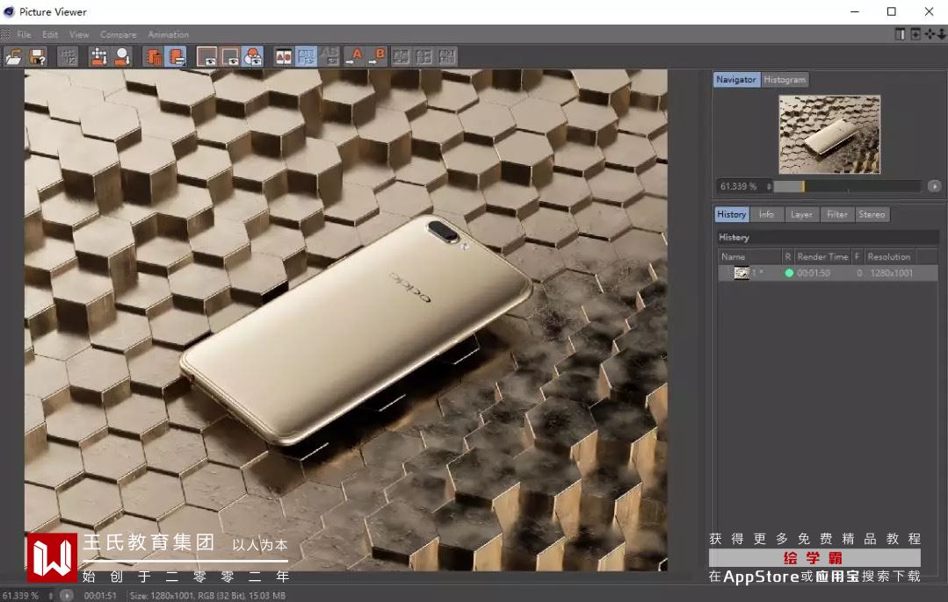This screenshot has width=948, height=602.
Task: Click render time value 00:01:50
Action: point(814,273)
